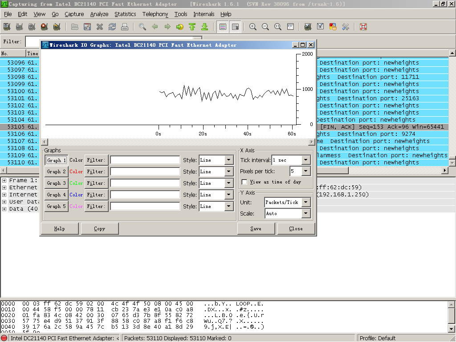
Task: Zoom in on packet text
Action: (253, 27)
